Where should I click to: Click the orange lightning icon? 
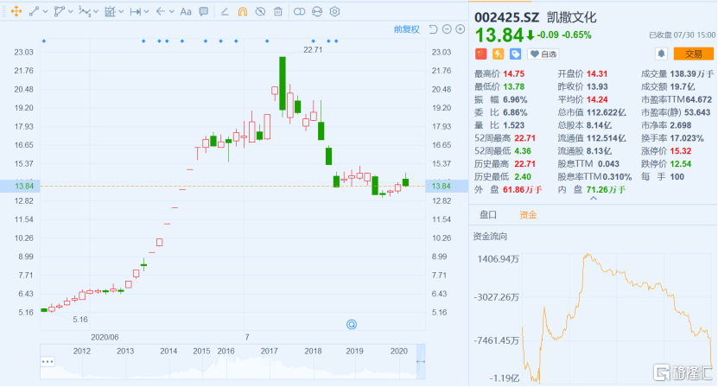[x=499, y=54]
